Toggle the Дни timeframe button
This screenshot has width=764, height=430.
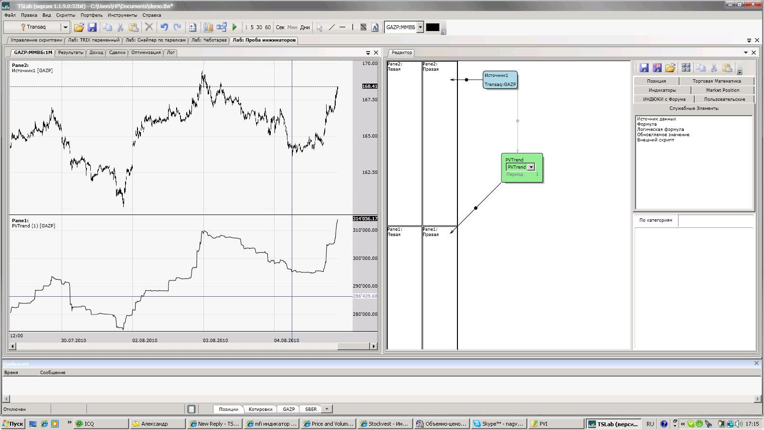tap(305, 27)
